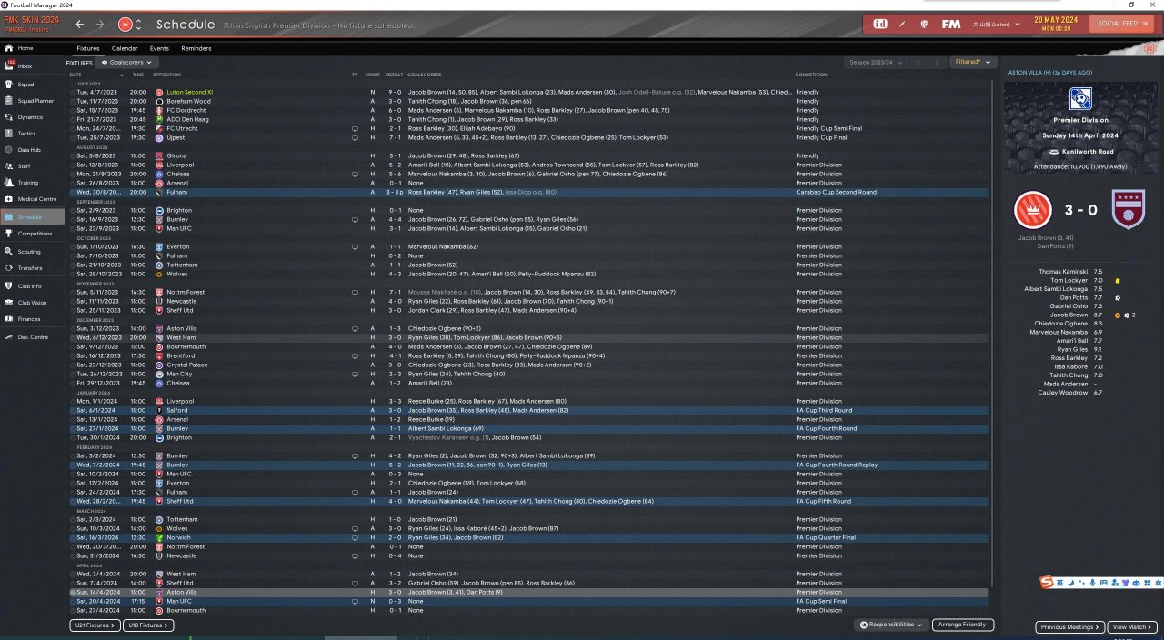Image resolution: width=1164 pixels, height=640 pixels.
Task: Open the Filtered* filter dropdown
Action: point(971,62)
